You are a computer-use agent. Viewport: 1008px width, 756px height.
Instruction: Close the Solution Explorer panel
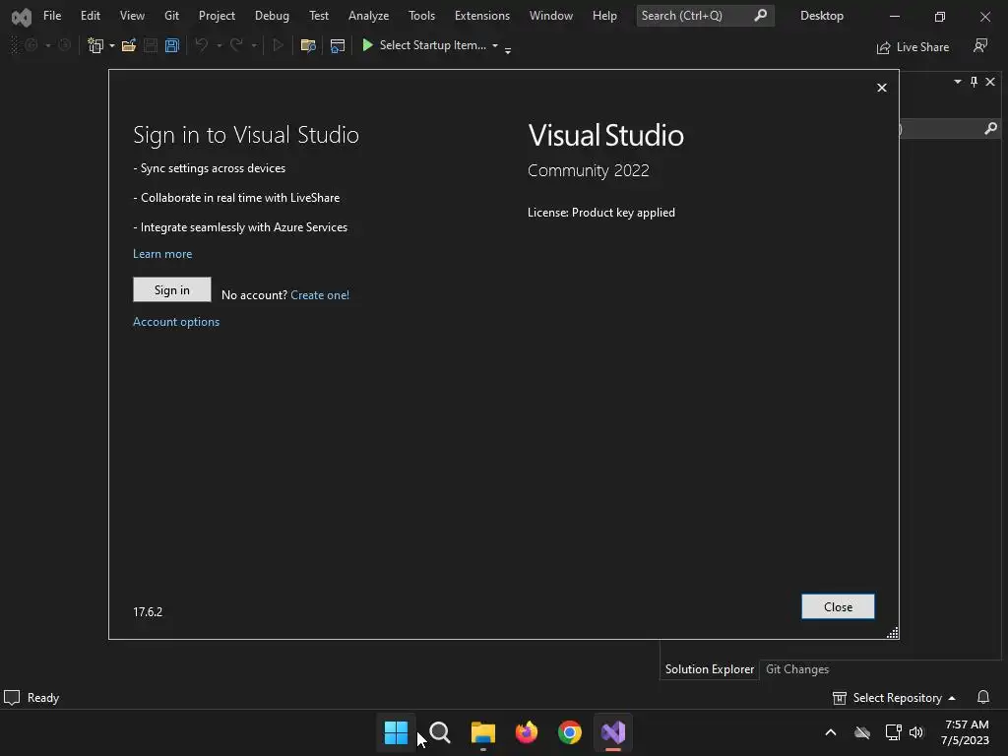(x=990, y=82)
